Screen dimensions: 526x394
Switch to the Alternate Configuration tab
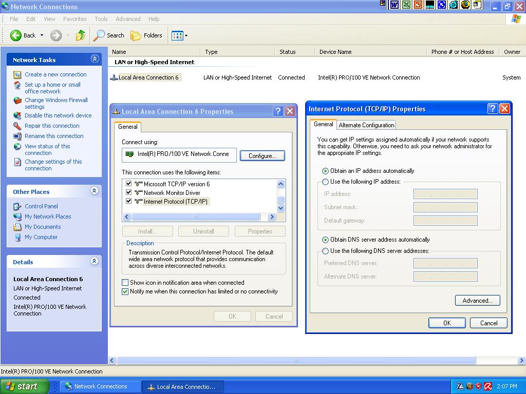[x=366, y=125]
